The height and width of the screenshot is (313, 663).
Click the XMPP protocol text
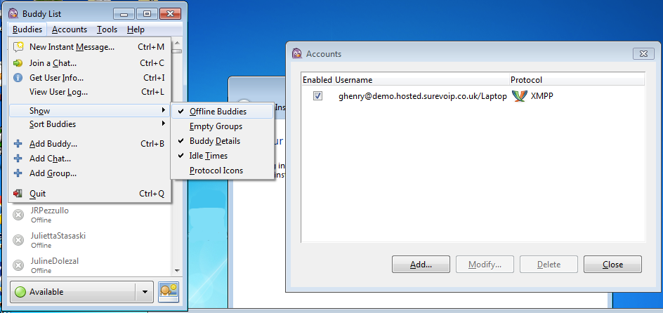click(x=541, y=96)
